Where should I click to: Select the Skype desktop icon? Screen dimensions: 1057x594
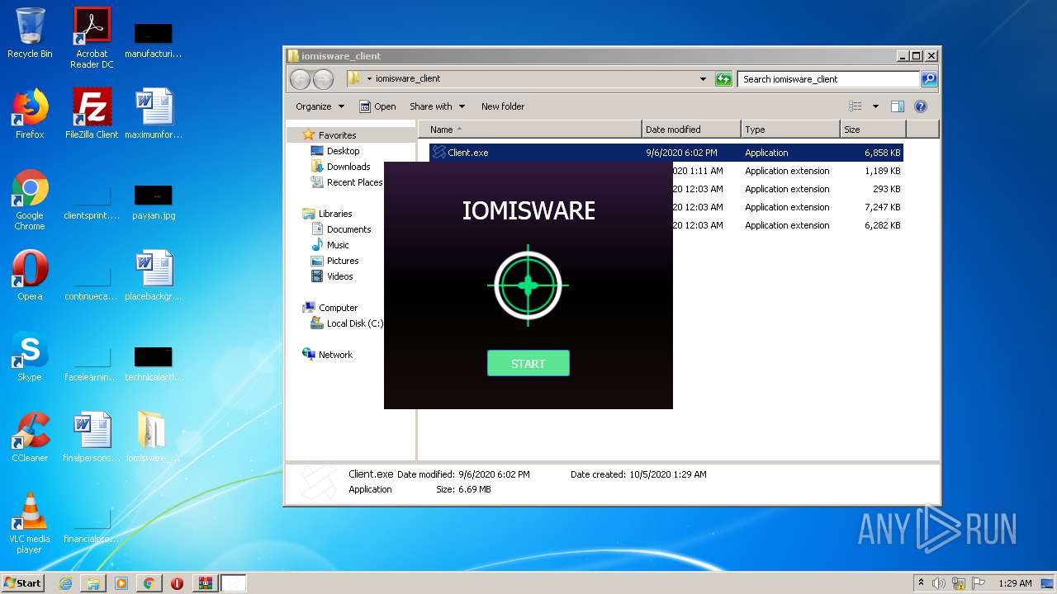30,356
